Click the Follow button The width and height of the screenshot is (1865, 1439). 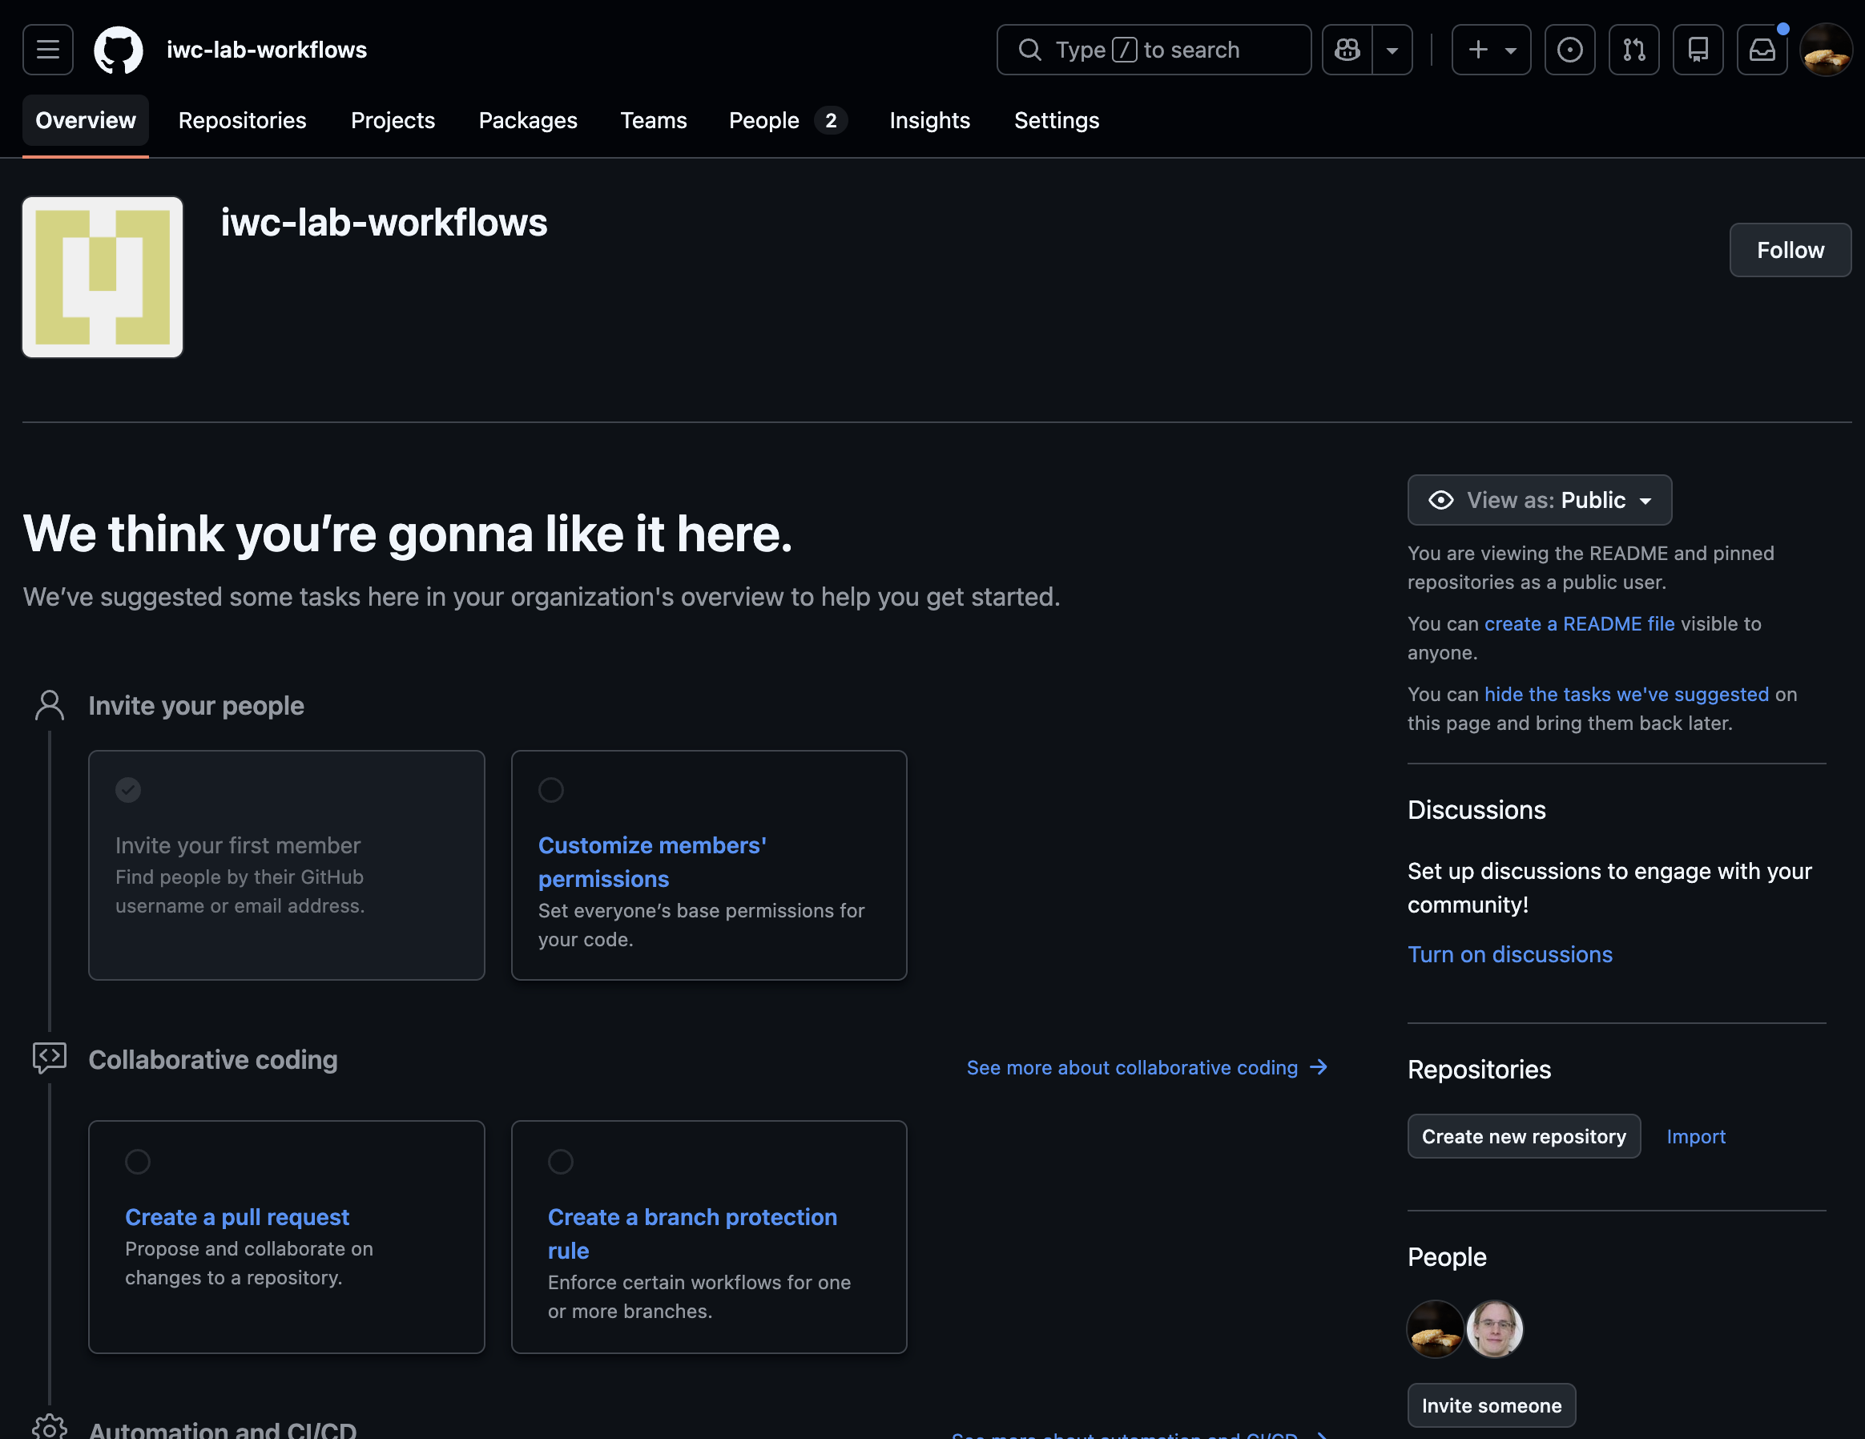1790,250
